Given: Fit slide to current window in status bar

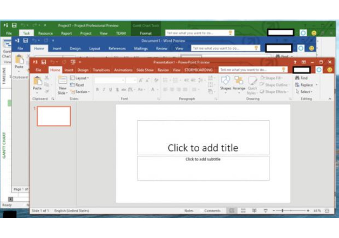Looking at the screenshot, I should click(327, 211).
